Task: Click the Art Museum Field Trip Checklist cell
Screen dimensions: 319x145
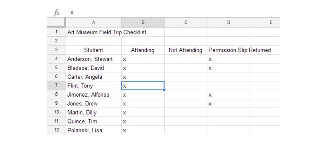Action: (x=94, y=32)
